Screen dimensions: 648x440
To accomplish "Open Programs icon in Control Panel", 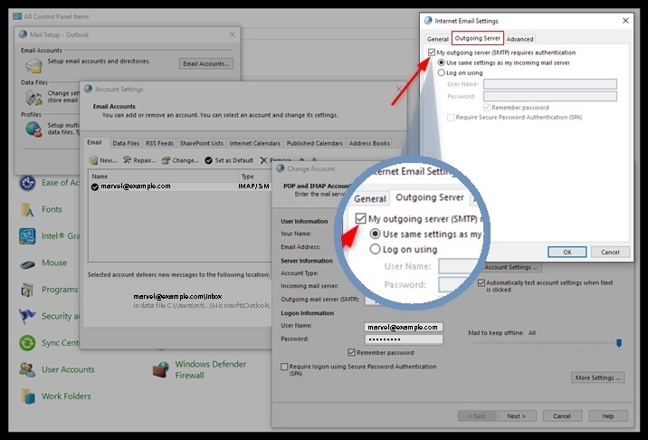I will coord(27,290).
